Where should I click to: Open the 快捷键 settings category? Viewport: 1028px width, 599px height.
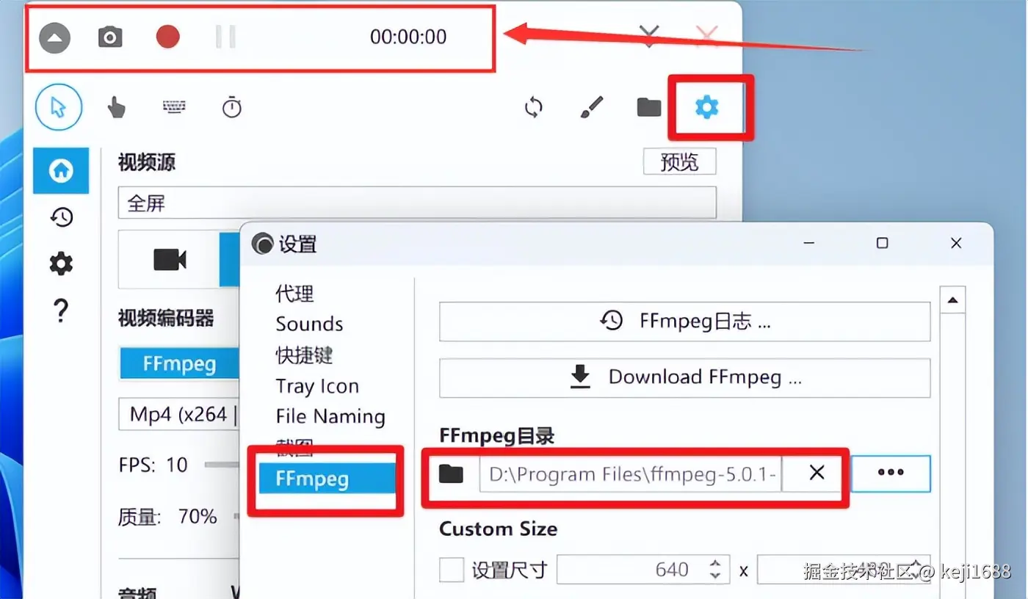(304, 355)
